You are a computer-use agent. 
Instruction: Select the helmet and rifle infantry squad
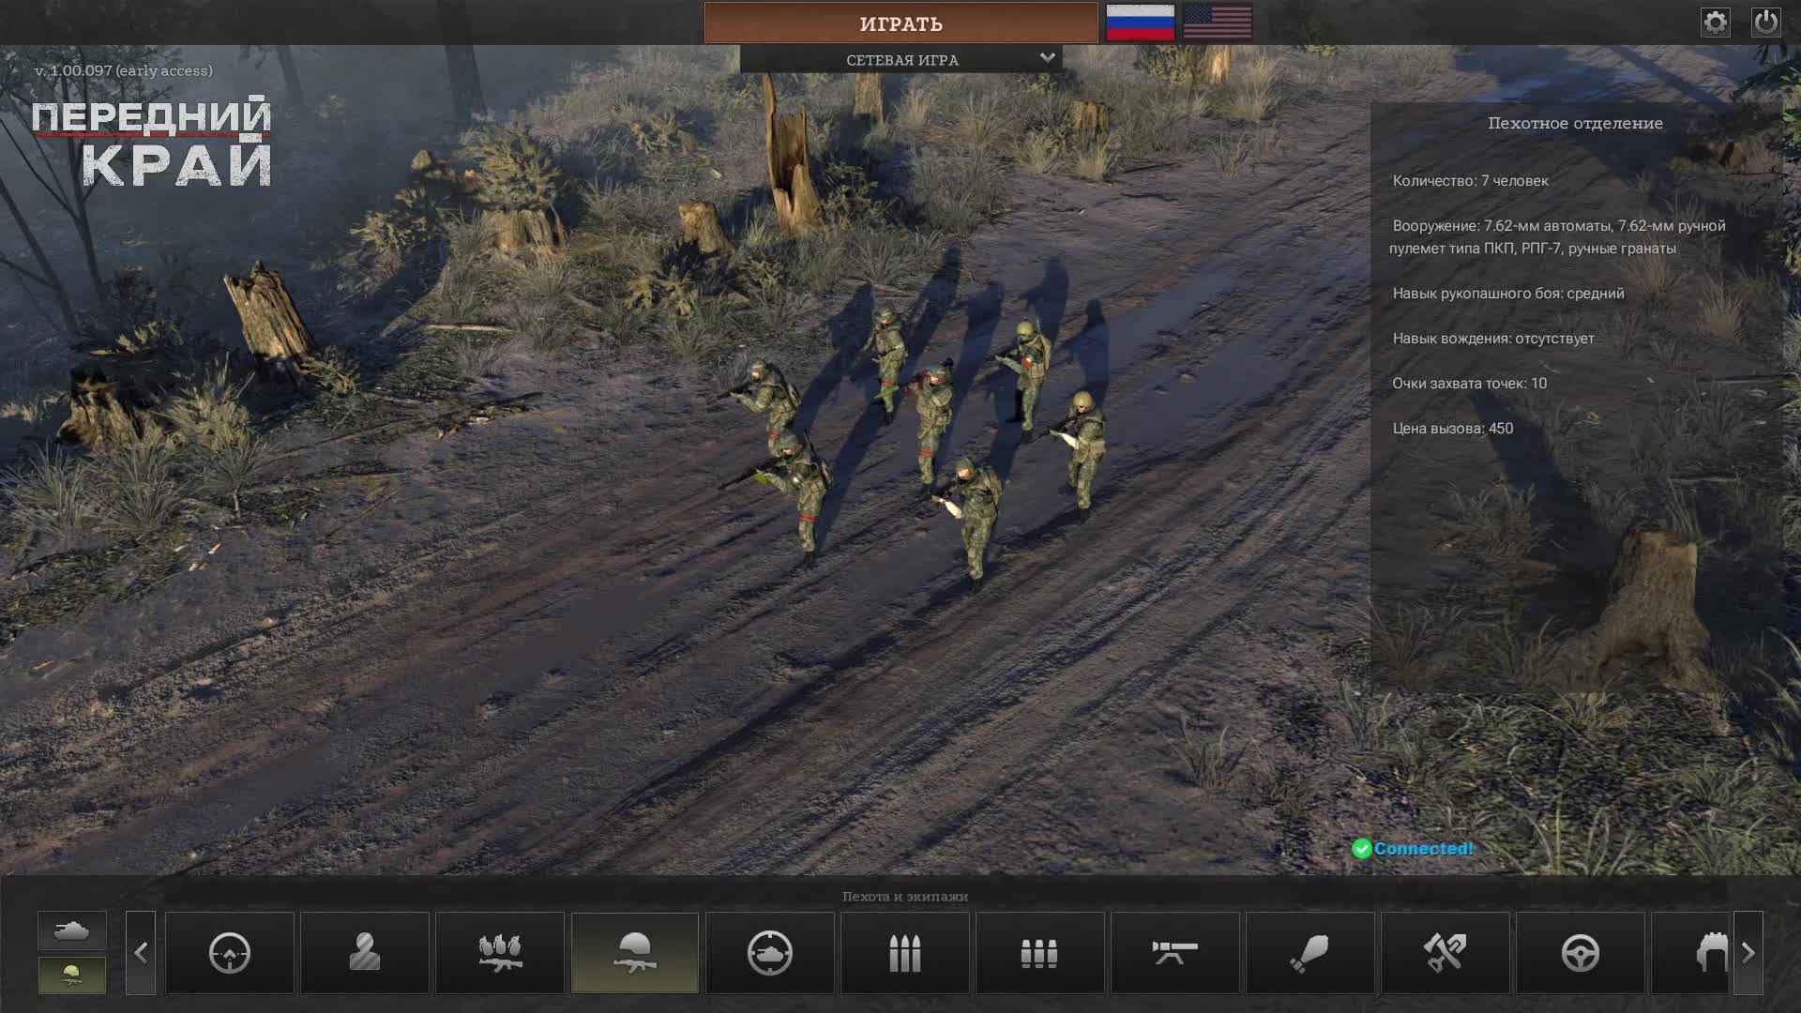(x=635, y=953)
